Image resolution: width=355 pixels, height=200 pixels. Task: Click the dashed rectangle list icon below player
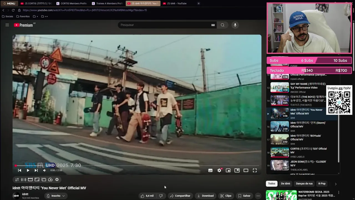click(44, 179)
